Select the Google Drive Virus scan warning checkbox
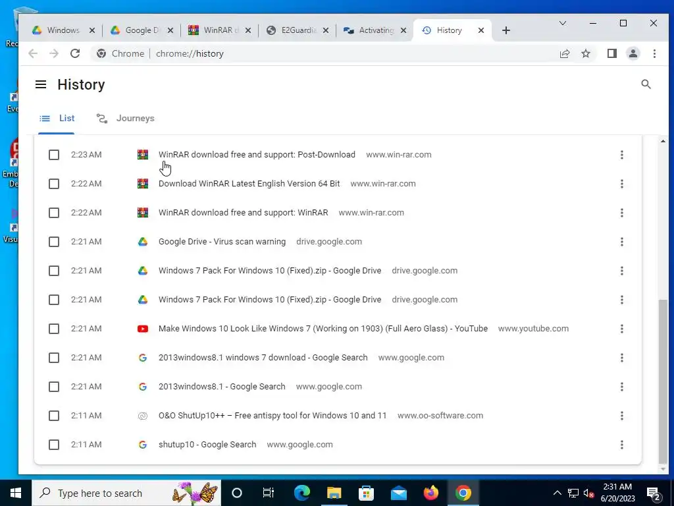 pyautogui.click(x=54, y=242)
